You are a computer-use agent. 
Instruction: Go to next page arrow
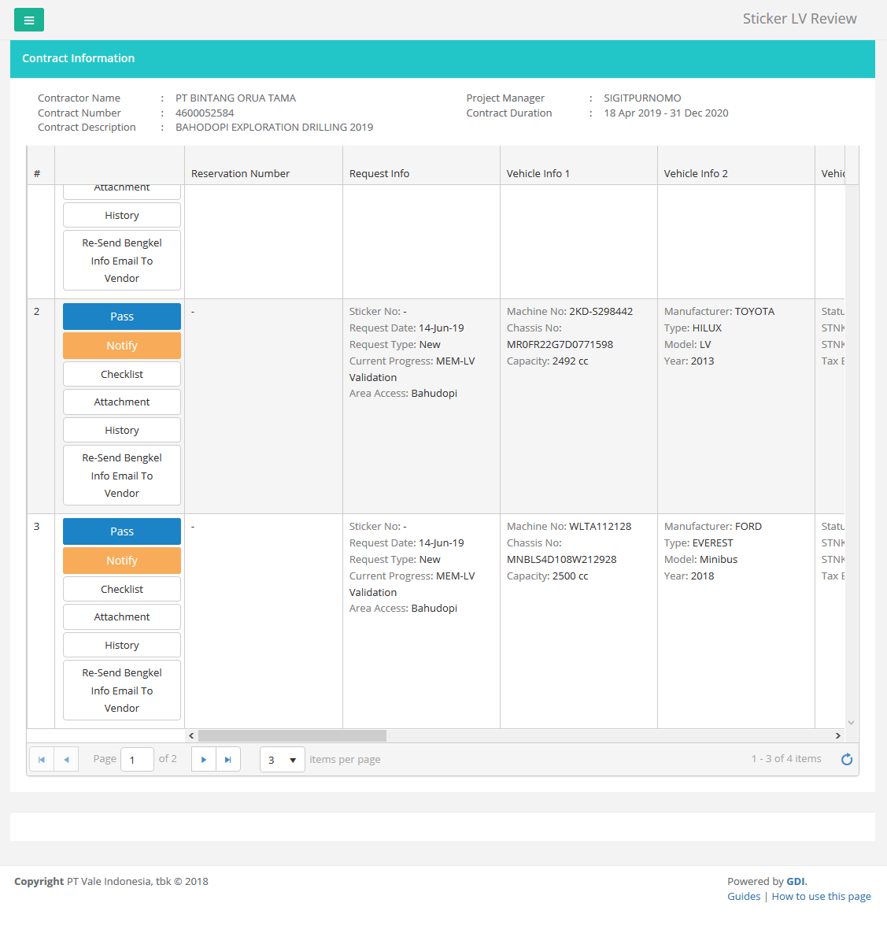click(204, 760)
